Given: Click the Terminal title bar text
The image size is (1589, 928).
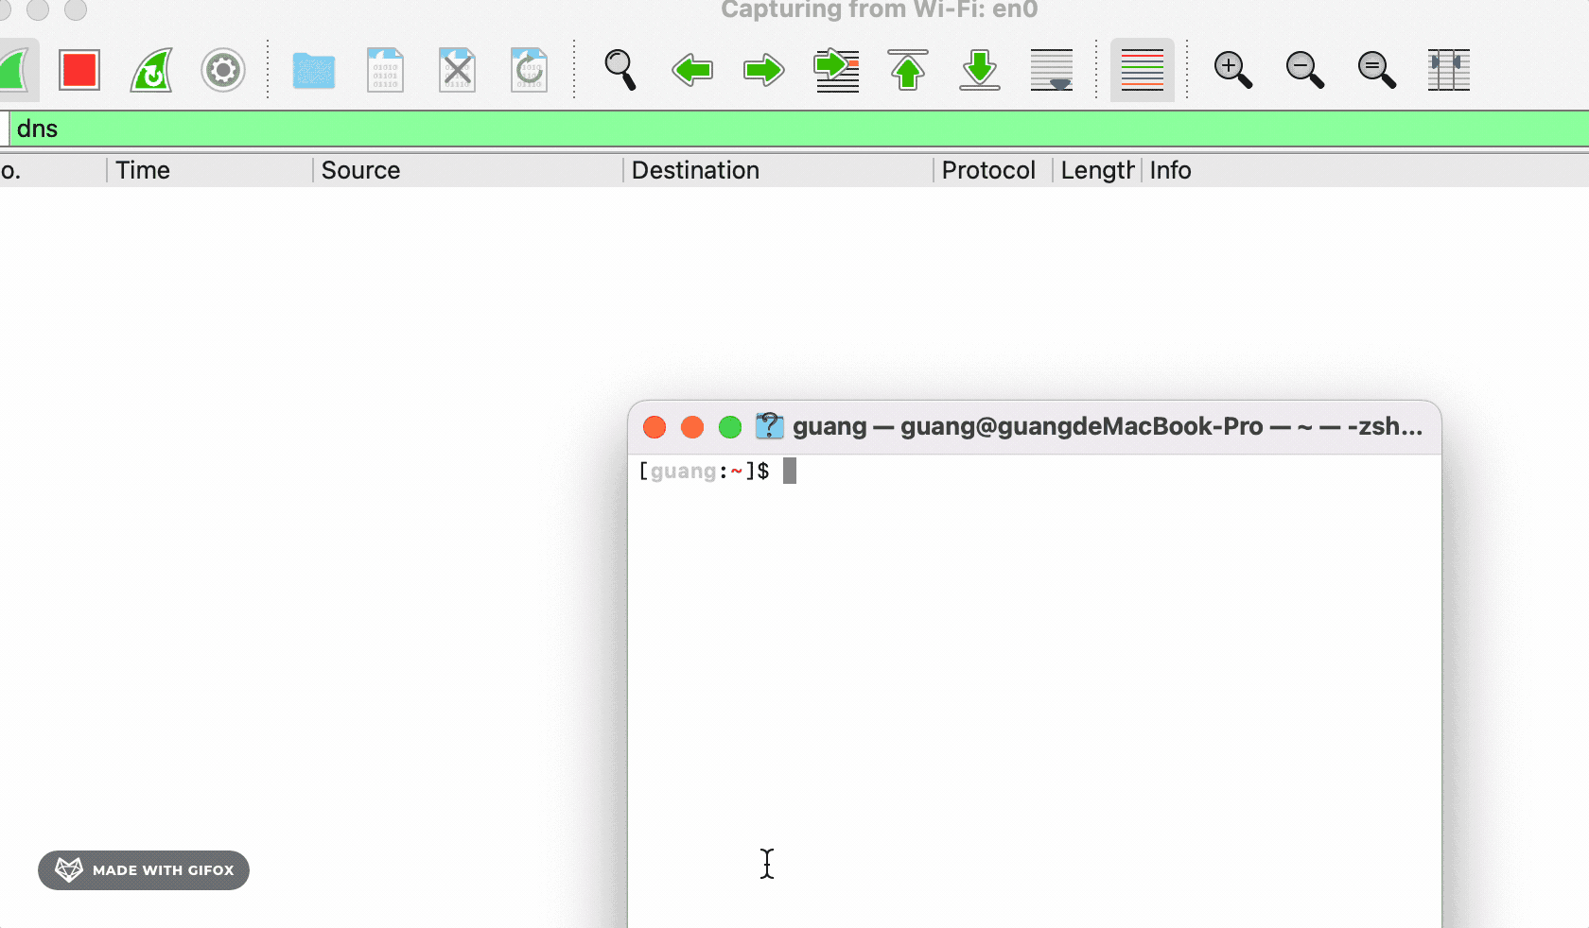Looking at the screenshot, I should (1108, 426).
